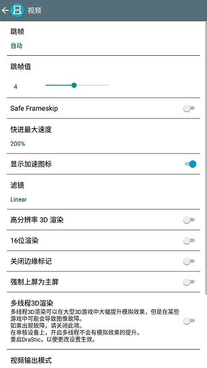Toggle the 关闭边缘标记 switch
Screen dimensions: 207x368
189,261
